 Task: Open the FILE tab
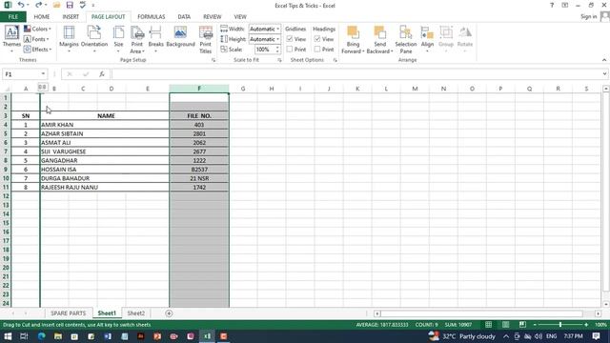[x=13, y=17]
